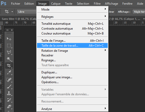Select the Move tool
Screen dimensions: 145x112
tap(9, 39)
